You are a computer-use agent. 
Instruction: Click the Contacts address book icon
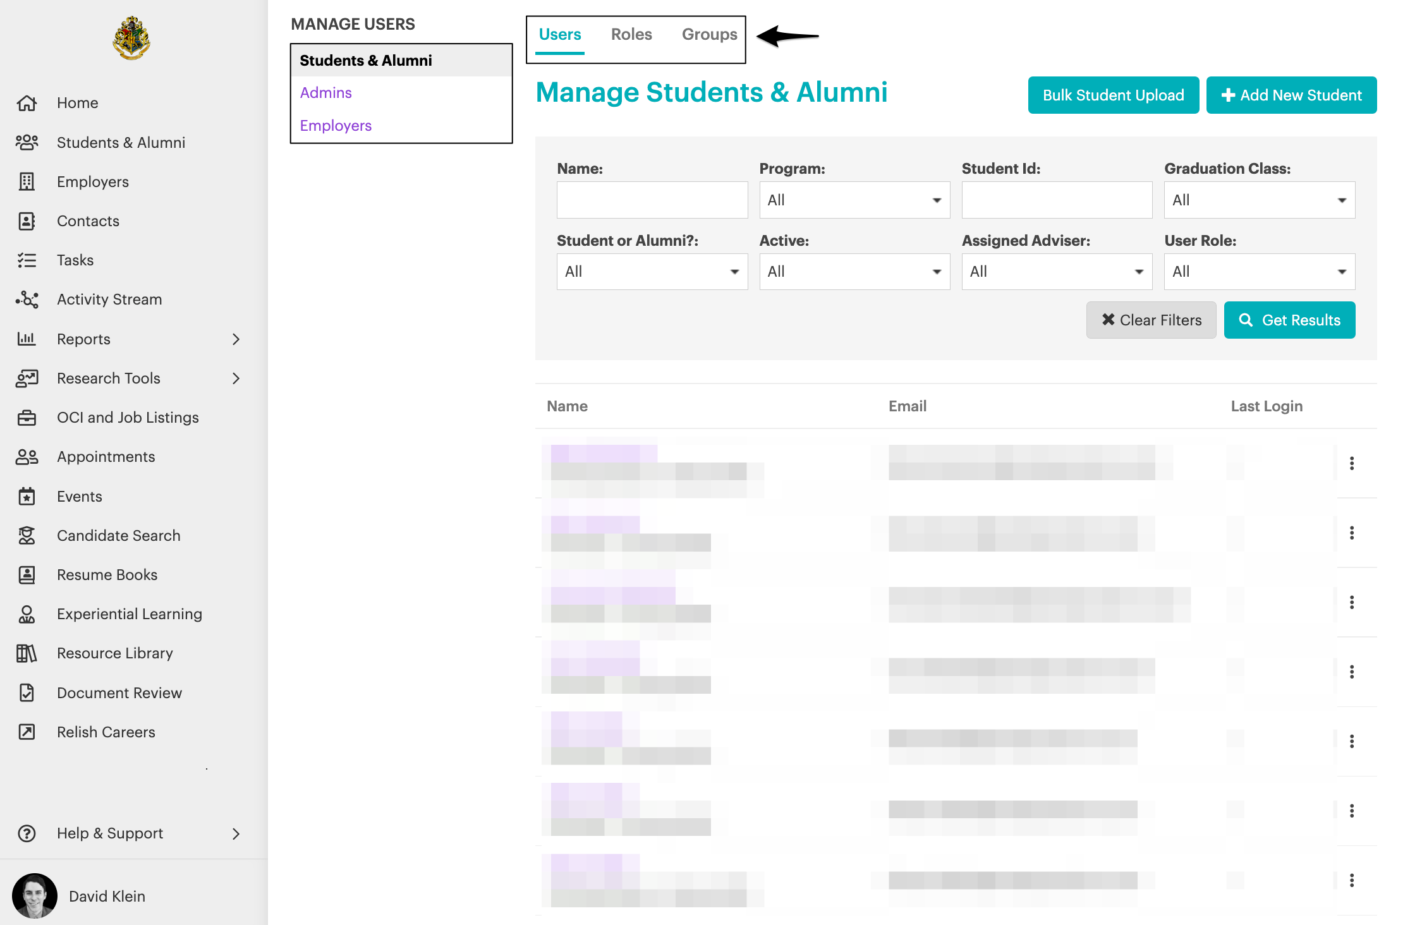pos(27,221)
